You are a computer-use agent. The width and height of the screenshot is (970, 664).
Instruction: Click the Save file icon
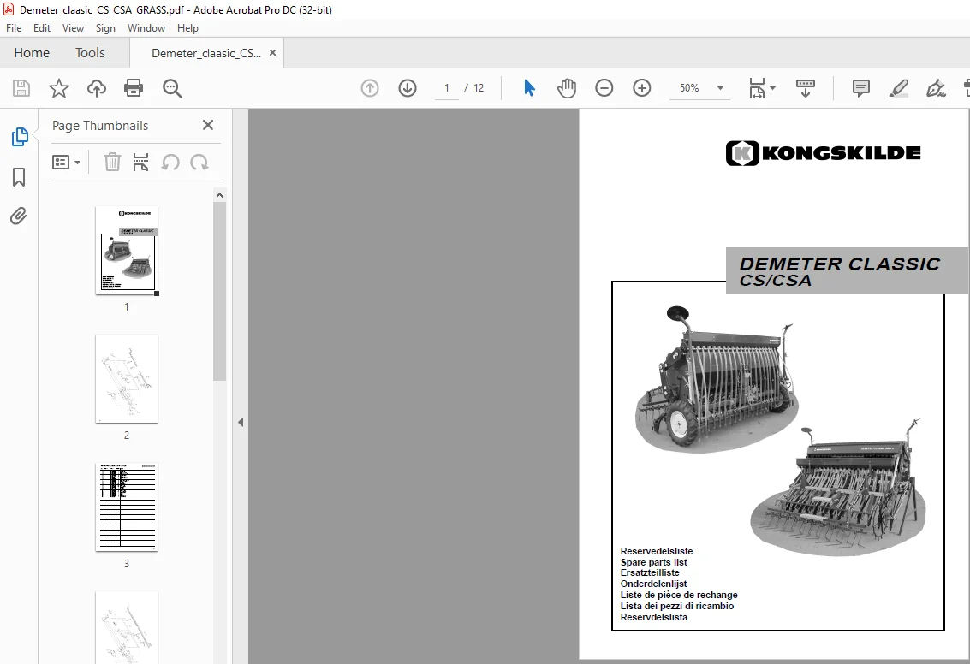coord(21,88)
